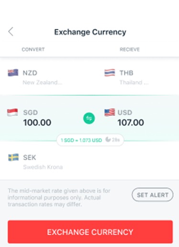Tap the United States flag icon
This screenshot has height=247, width=179.
pyautogui.click(x=110, y=112)
